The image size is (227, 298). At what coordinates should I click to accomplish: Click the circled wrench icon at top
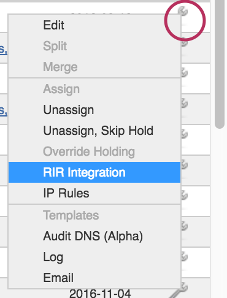(x=184, y=11)
